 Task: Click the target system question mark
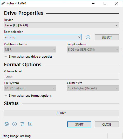point(121,49)
